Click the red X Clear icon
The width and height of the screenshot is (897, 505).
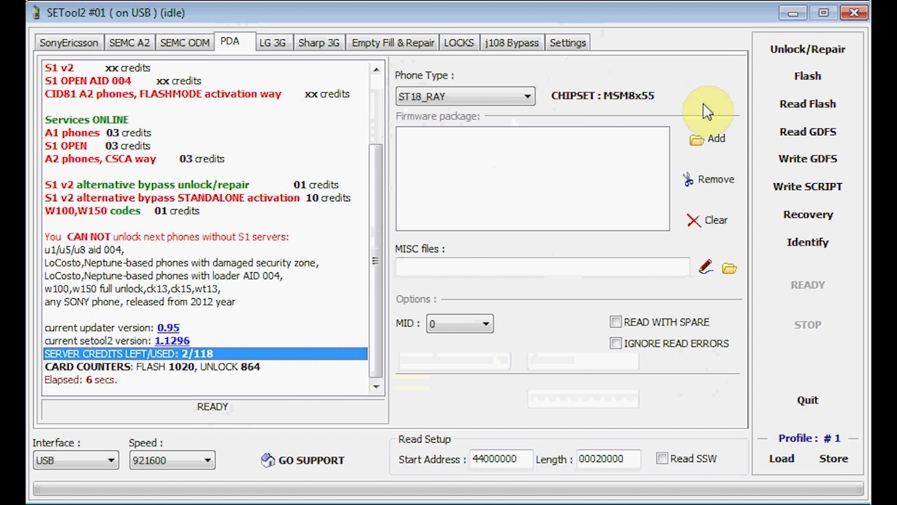(x=694, y=220)
